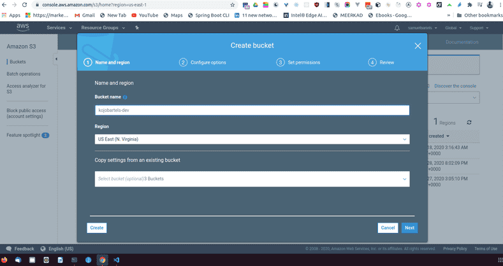Click the Next button
Image resolution: width=503 pixels, height=266 pixels.
(410, 228)
